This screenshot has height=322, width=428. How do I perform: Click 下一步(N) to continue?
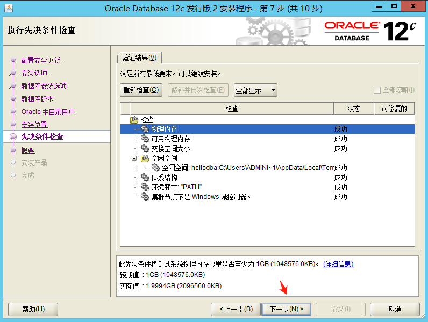[287, 309]
